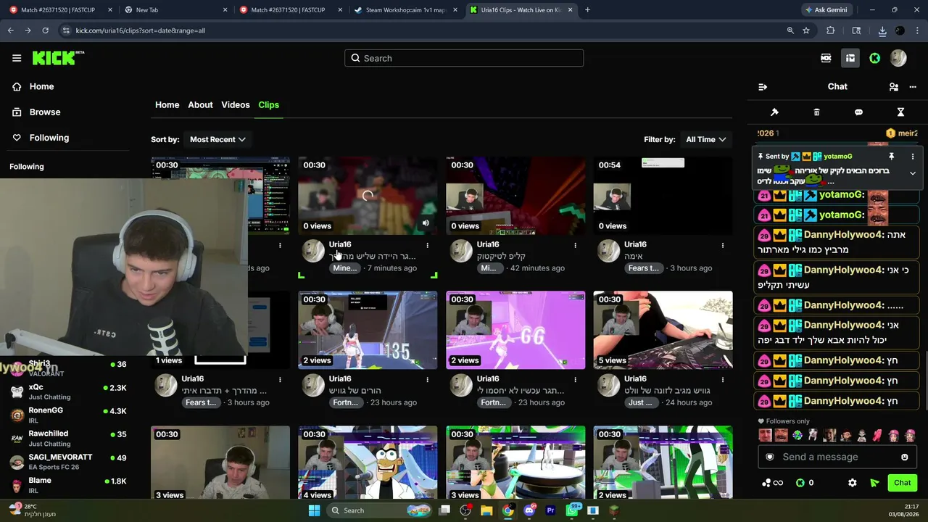Image resolution: width=928 pixels, height=522 pixels.
Task: Open the clip thumbnail showing 135
Action: (x=368, y=330)
